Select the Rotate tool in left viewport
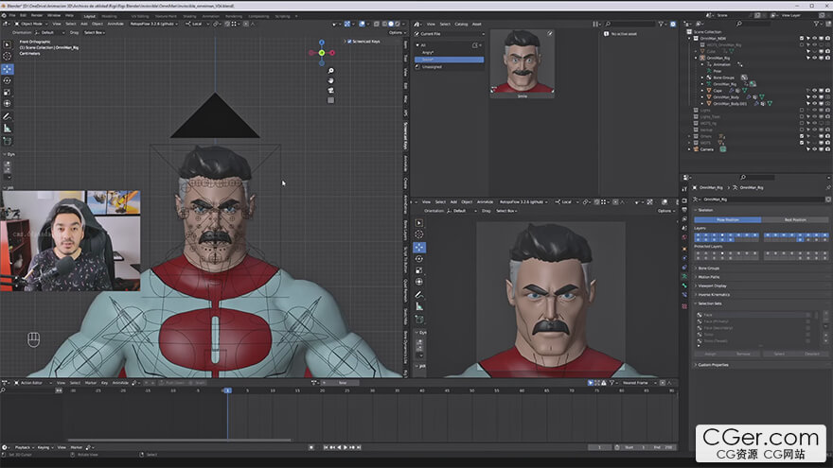This screenshot has width=833, height=468. 8,81
